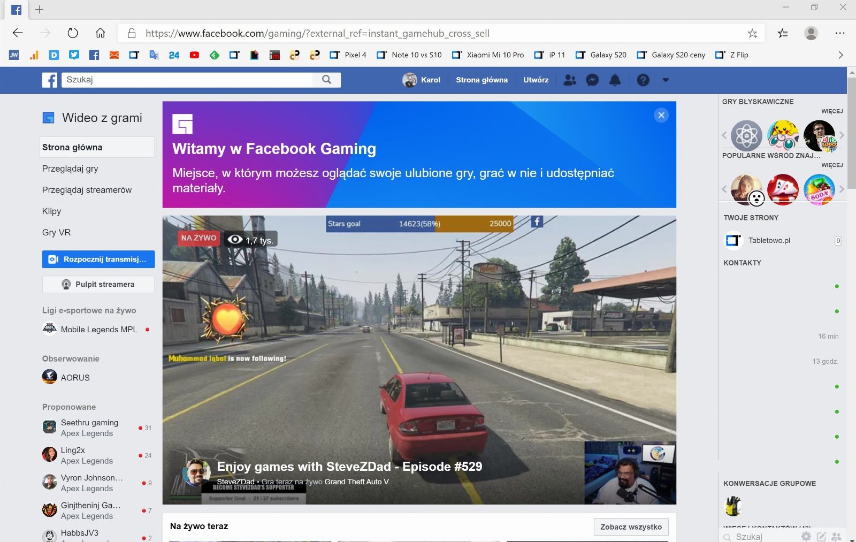Close the Facebook Gaming welcome banner
The image size is (856, 542).
tap(661, 115)
